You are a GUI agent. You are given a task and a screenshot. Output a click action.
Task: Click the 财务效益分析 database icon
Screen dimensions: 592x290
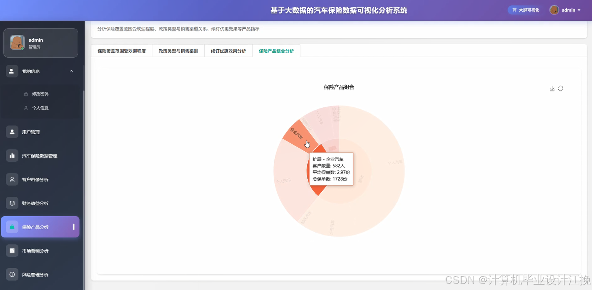pyautogui.click(x=12, y=203)
